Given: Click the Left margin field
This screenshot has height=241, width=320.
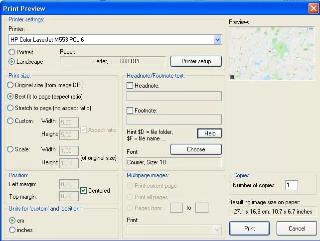Looking at the screenshot, I should tap(69, 184).
